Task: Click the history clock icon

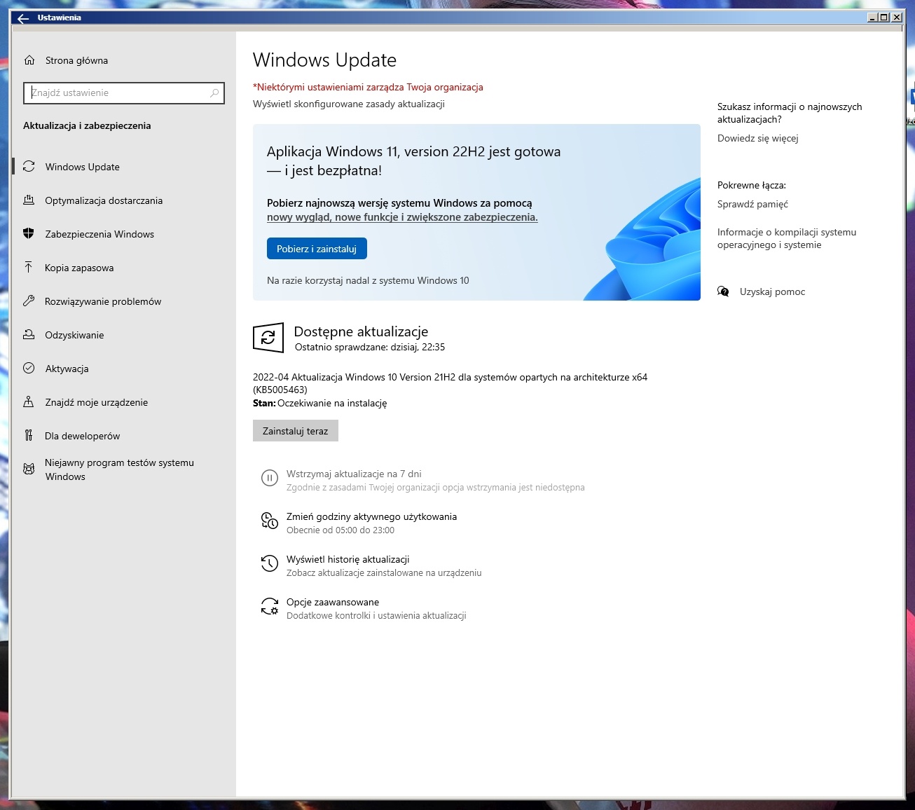Action: coord(269,563)
